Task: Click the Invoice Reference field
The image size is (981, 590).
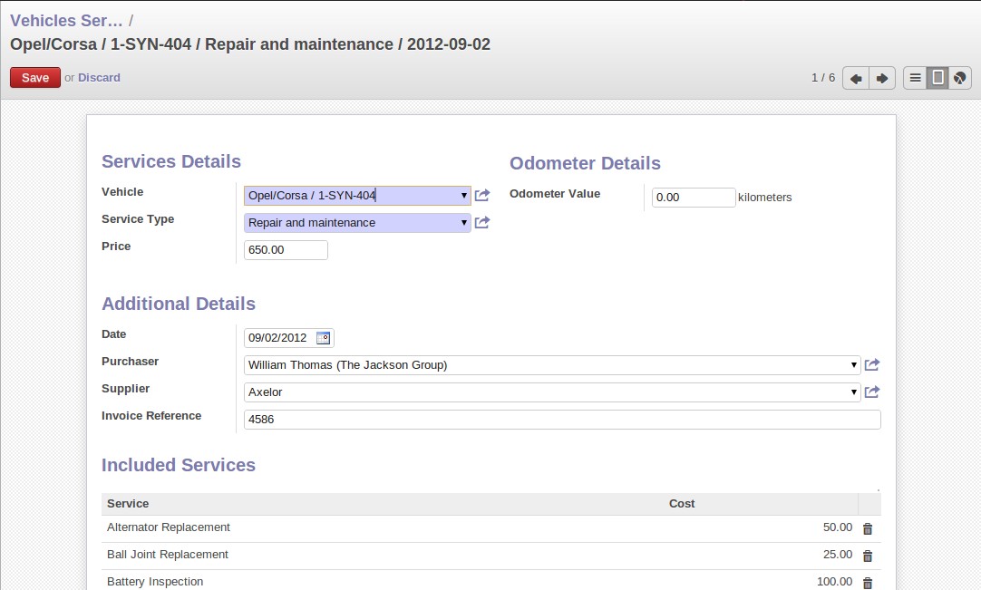Action: pyautogui.click(x=562, y=420)
